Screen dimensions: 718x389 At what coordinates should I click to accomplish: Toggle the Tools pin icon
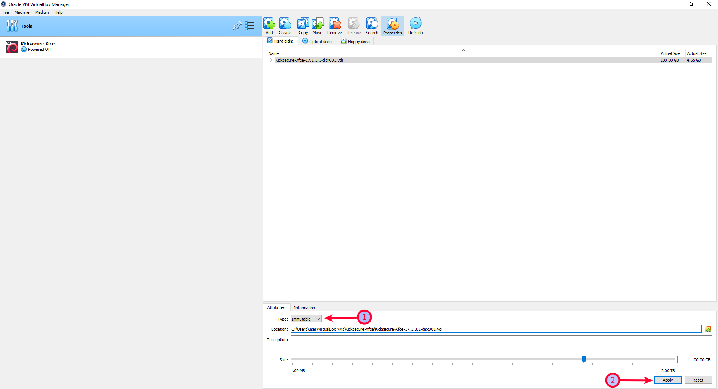point(237,26)
